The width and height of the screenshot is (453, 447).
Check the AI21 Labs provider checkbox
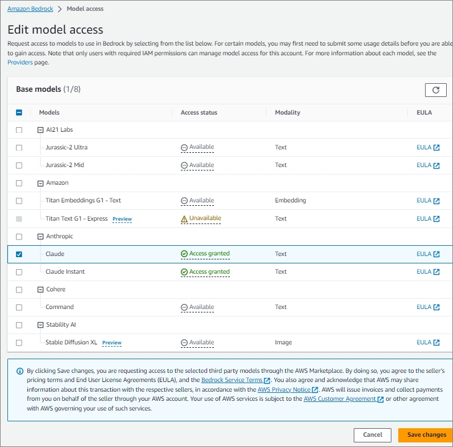(19, 130)
